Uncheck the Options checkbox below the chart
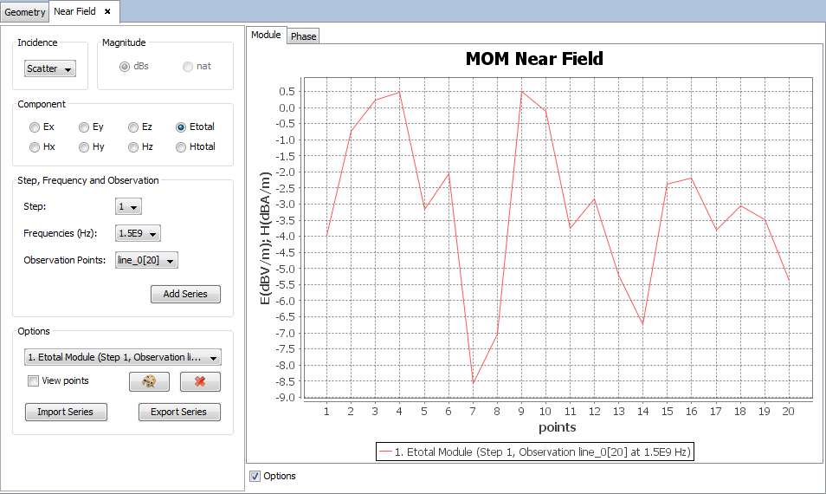 pyautogui.click(x=255, y=476)
